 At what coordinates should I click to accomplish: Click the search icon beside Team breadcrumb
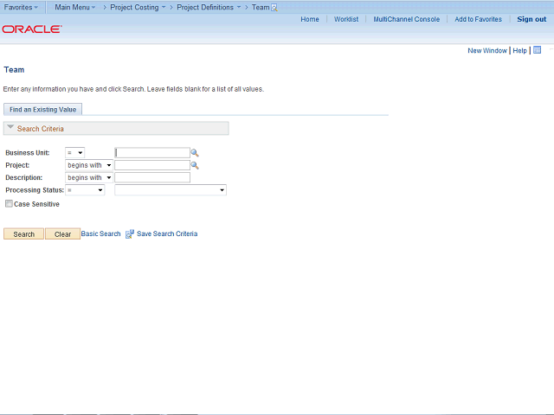(274, 8)
